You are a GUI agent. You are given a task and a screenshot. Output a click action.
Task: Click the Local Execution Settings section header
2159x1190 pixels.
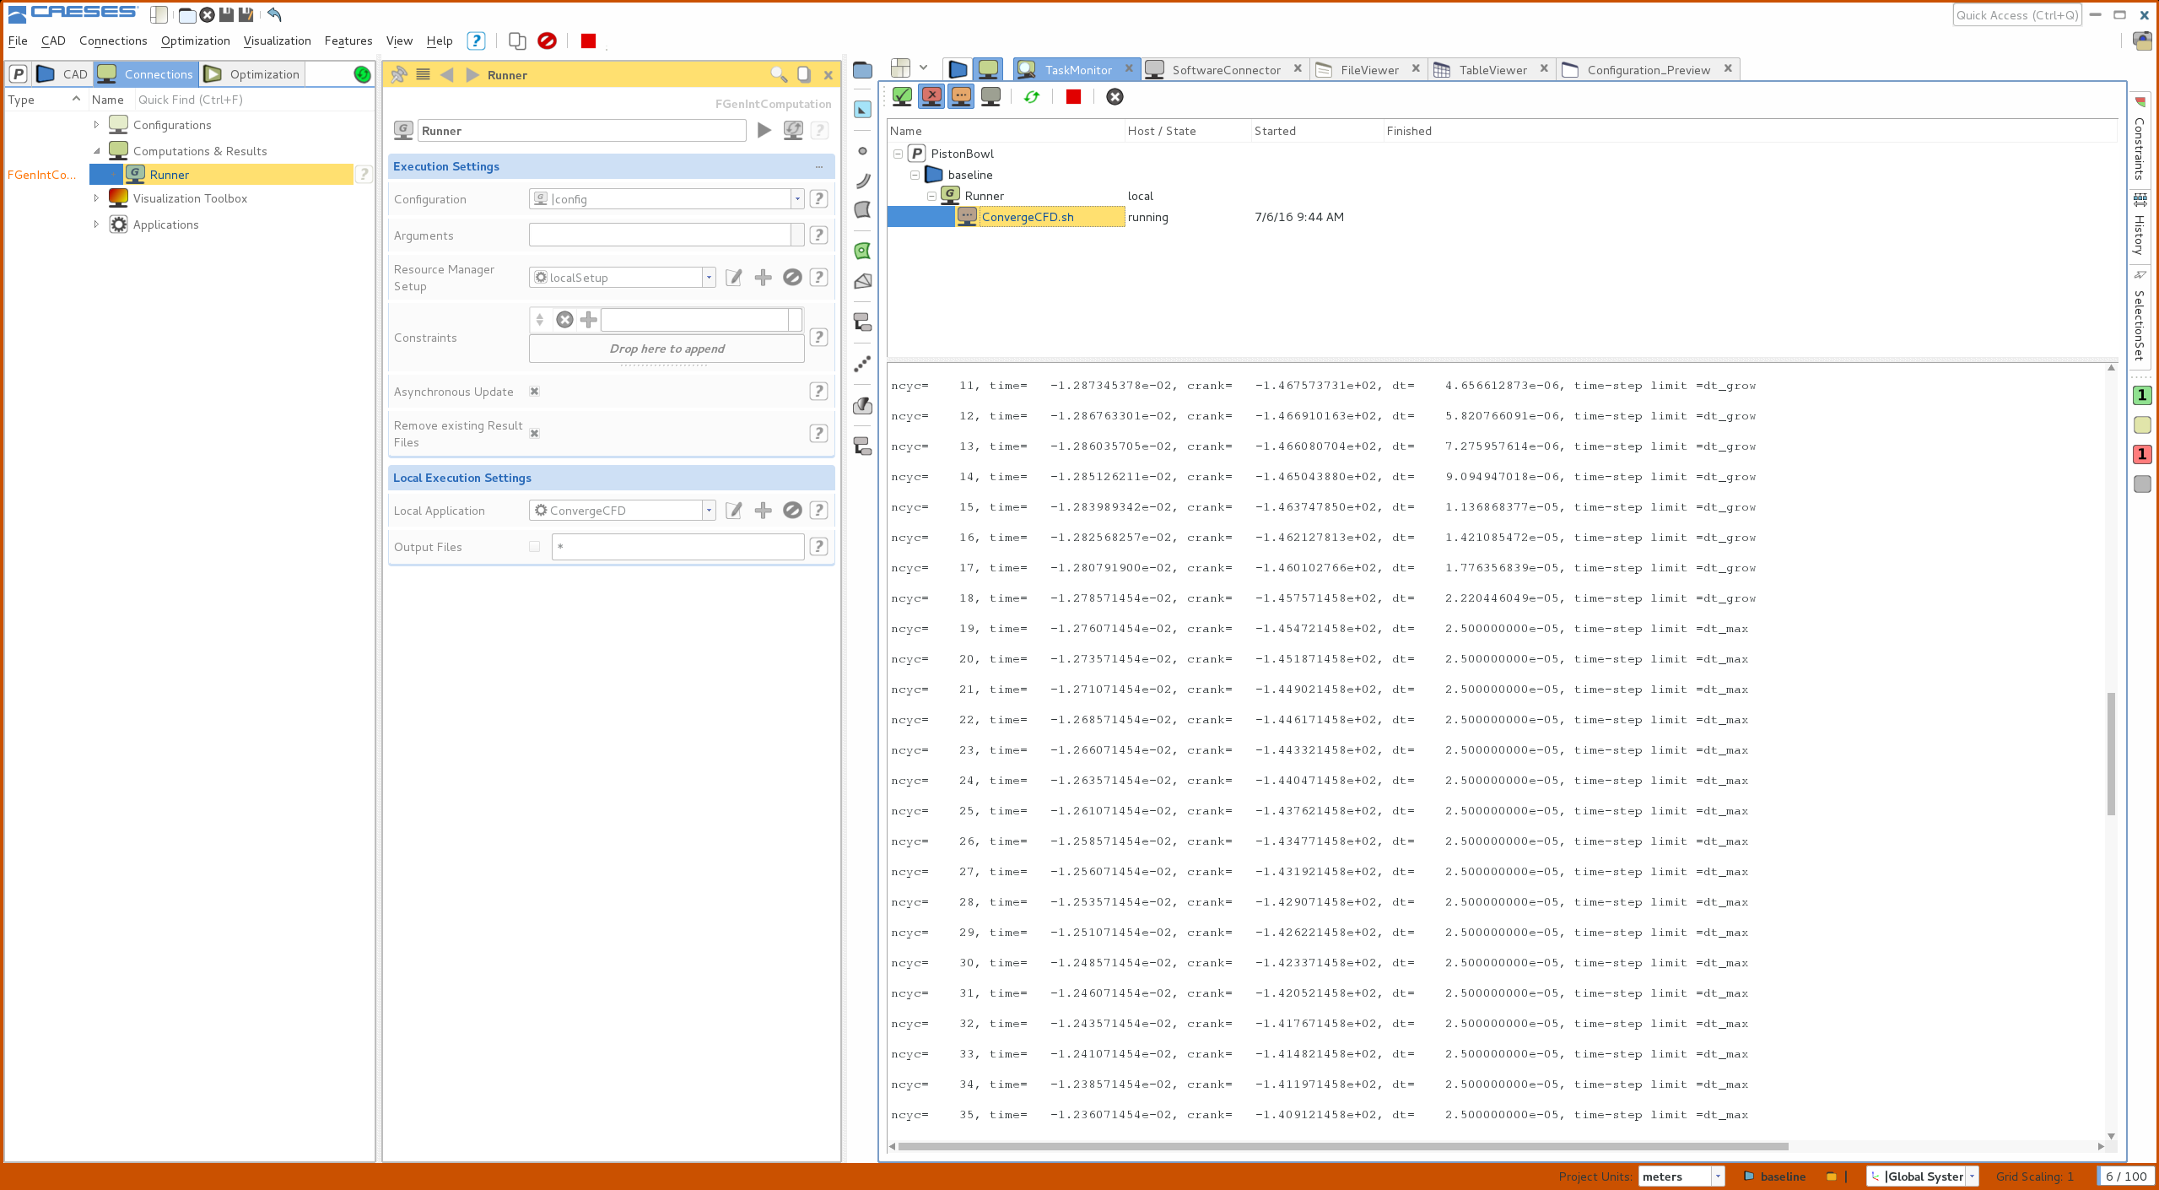coord(612,478)
